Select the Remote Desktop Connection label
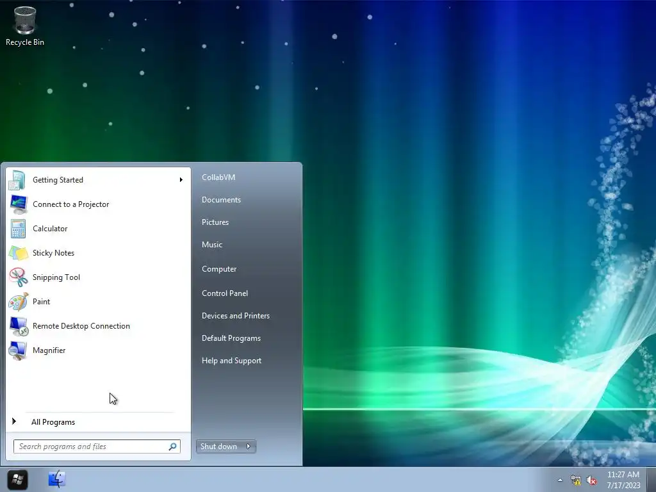656x492 pixels. pos(81,326)
